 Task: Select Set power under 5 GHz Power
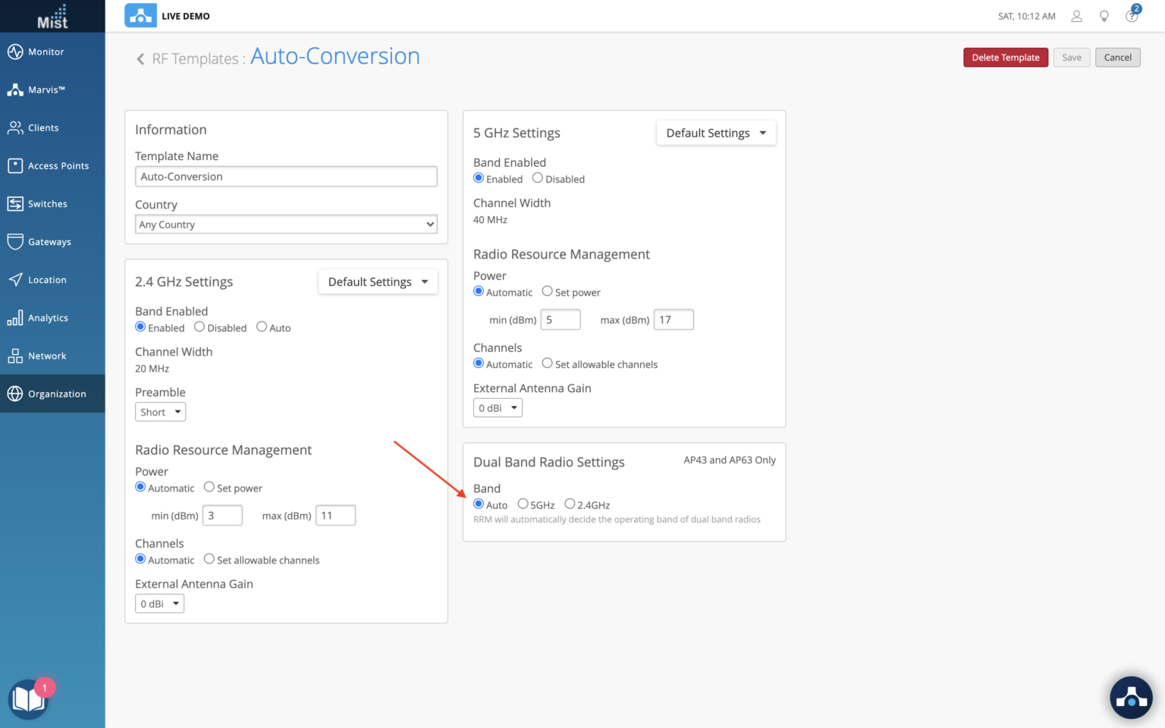[548, 291]
